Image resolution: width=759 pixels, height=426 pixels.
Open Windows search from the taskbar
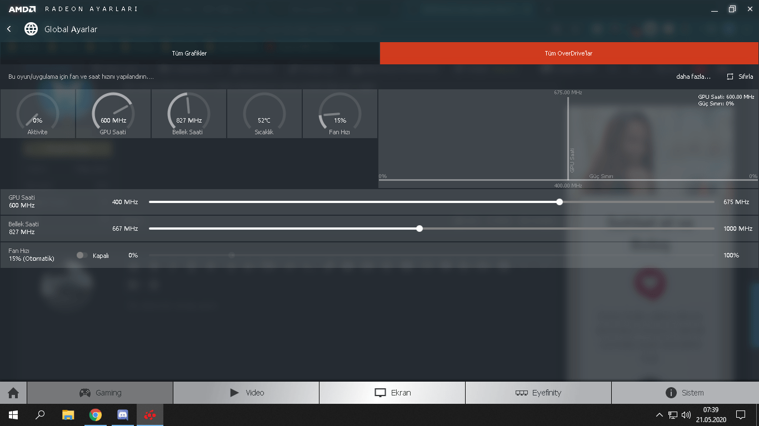pos(40,414)
